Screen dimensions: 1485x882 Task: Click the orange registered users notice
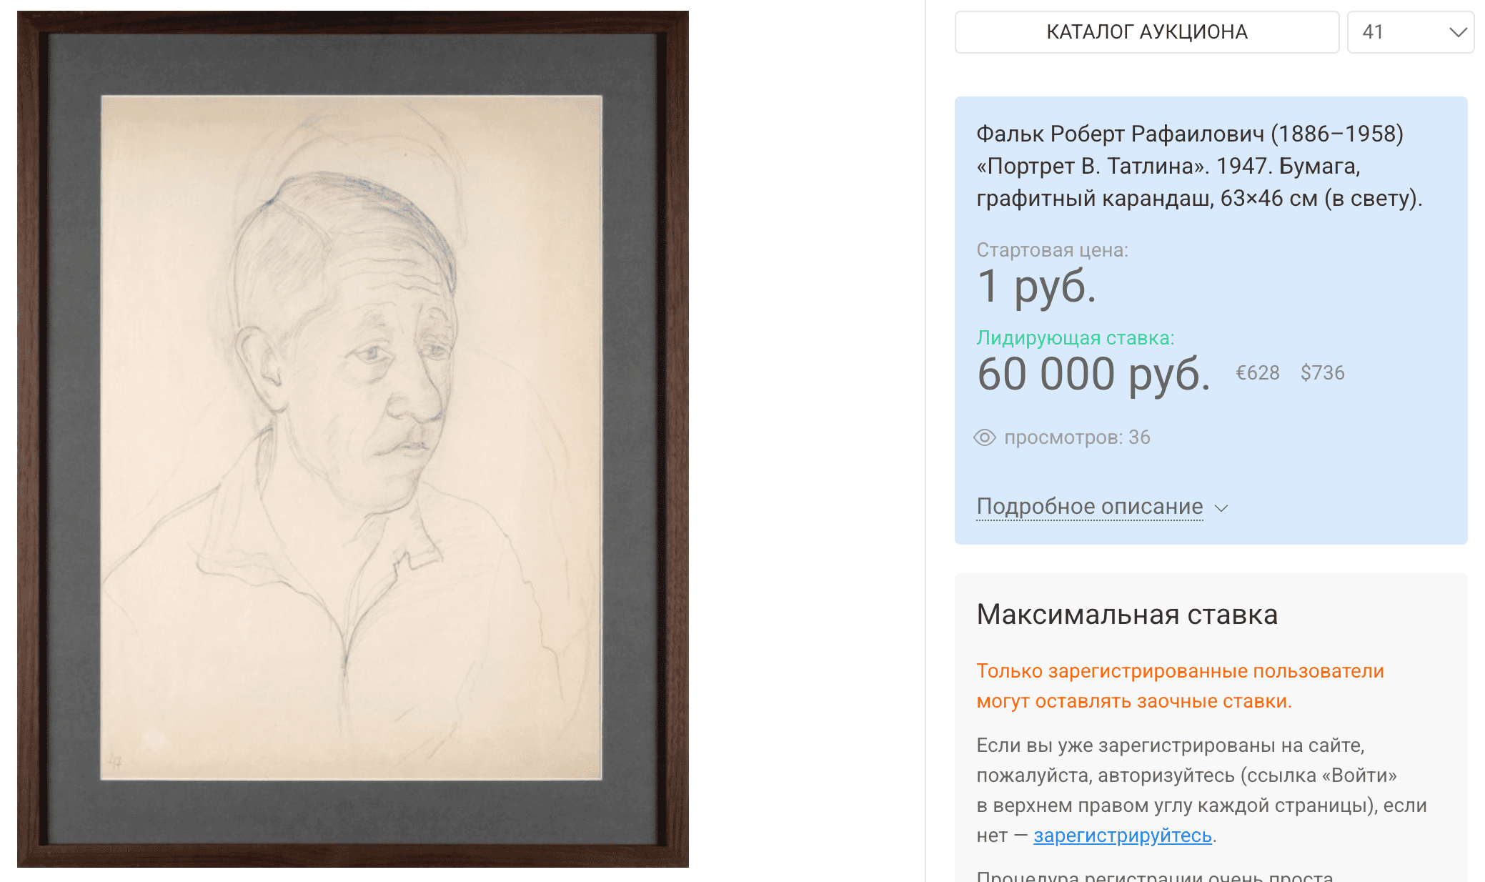tap(1180, 686)
